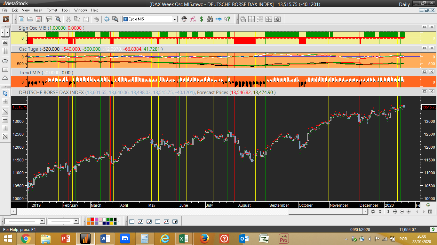Viewport: 437px width, 245px height.
Task: Open the Insert menu
Action: coord(38,10)
